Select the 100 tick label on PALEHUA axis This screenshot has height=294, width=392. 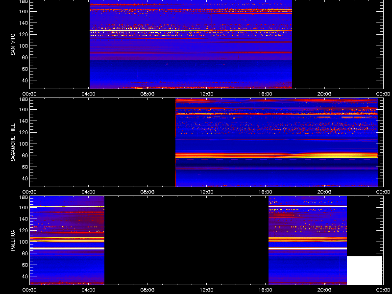tap(23, 242)
